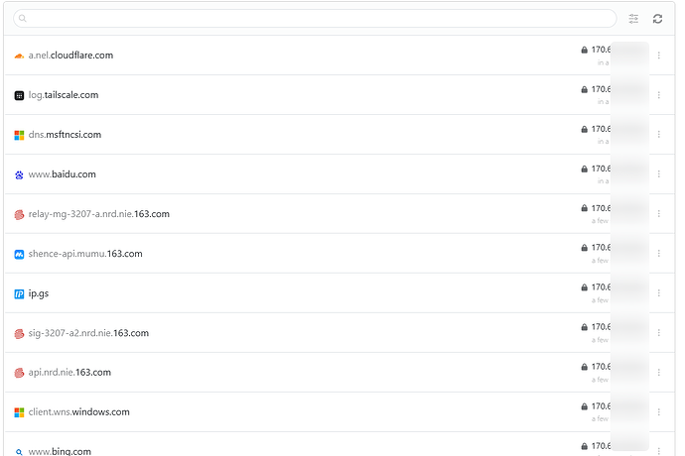Open sig-3207-a2.nrd.nie.163.com entry
This screenshot has height=456, width=685.
pos(88,333)
